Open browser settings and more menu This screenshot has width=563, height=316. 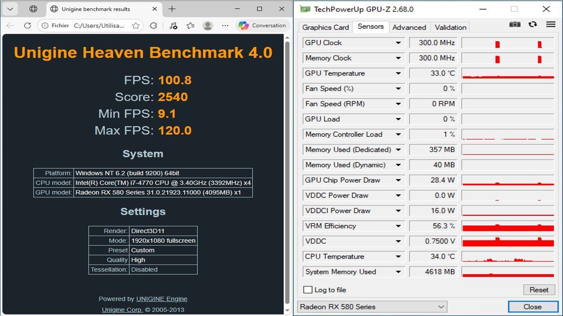pyautogui.click(x=225, y=25)
